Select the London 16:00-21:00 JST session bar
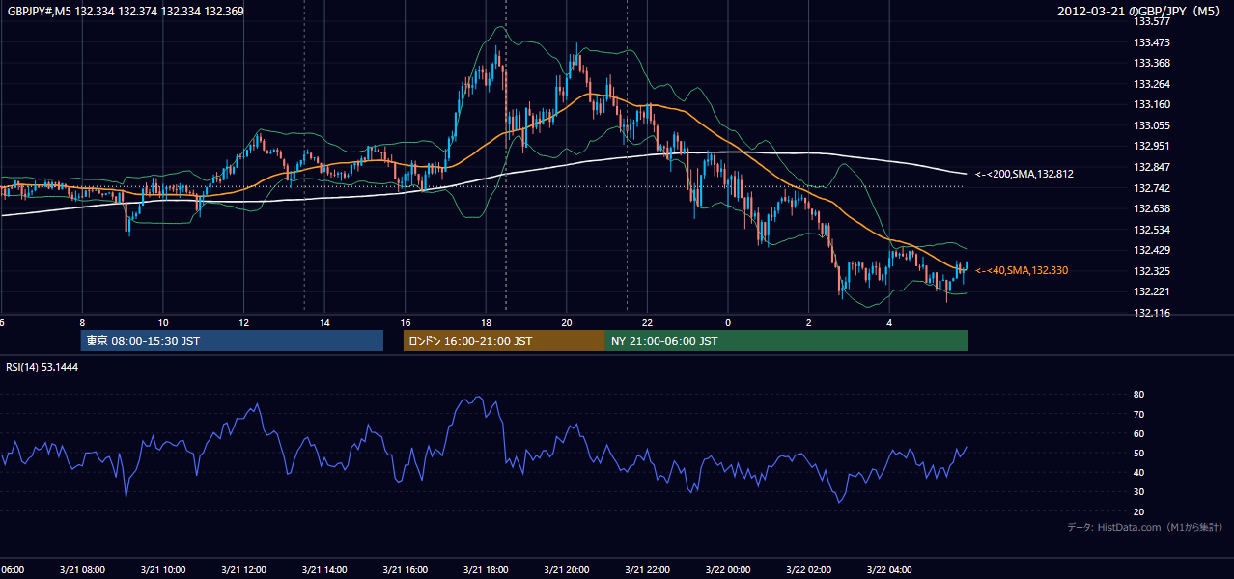The width and height of the screenshot is (1234, 579). (x=504, y=341)
